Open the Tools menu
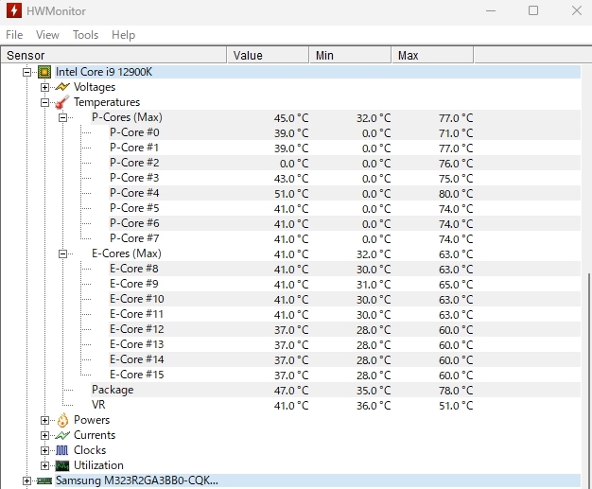 point(86,35)
